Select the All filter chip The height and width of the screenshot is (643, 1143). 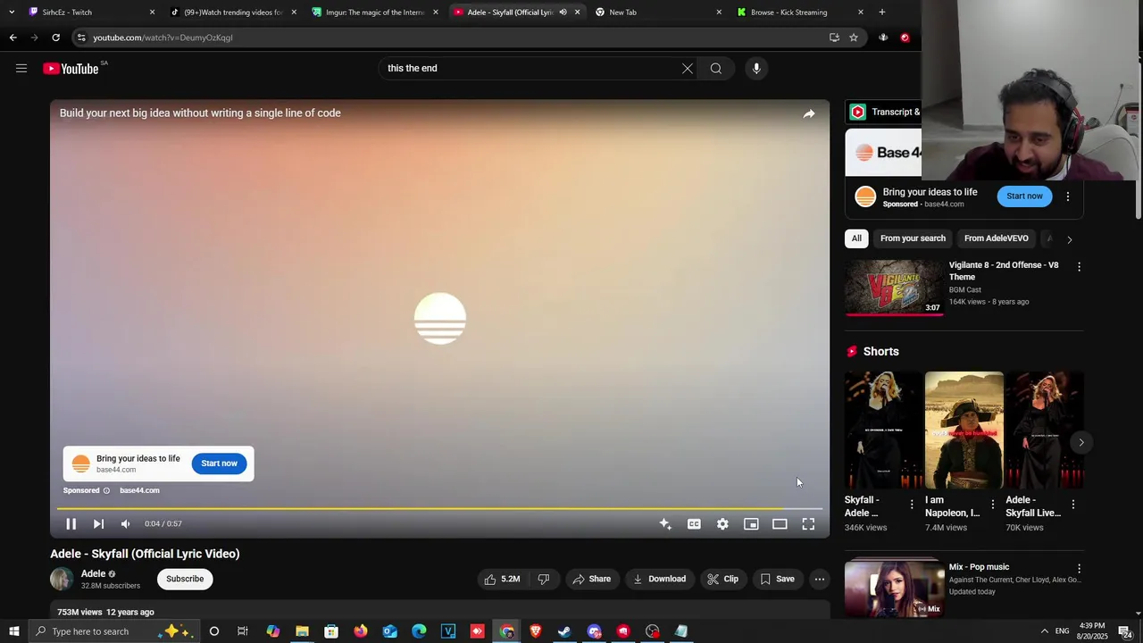point(856,238)
